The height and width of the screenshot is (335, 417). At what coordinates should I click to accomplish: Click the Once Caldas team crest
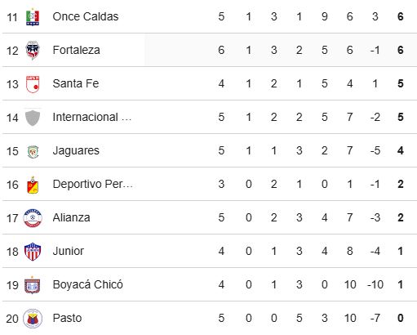coord(33,17)
